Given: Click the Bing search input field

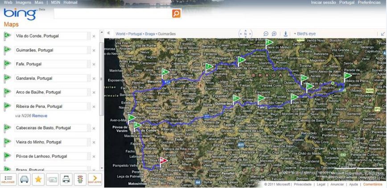Looking at the screenshot, I should tap(112, 14).
